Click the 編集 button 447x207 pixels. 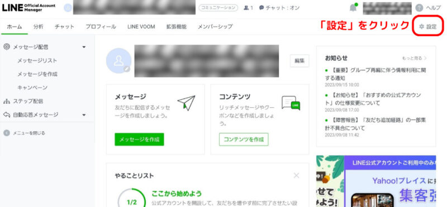pos(299,61)
